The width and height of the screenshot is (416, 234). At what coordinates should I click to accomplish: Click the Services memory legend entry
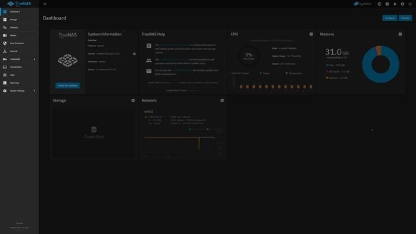(x=337, y=78)
